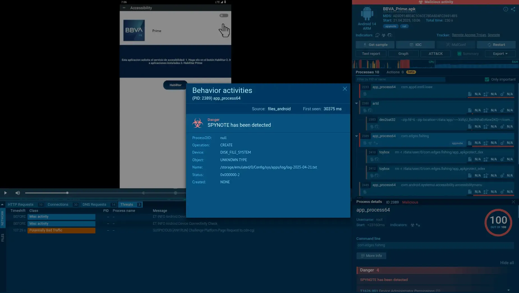The width and height of the screenshot is (519, 293).
Task: Collapse the artd process tree node
Action: [357, 104]
